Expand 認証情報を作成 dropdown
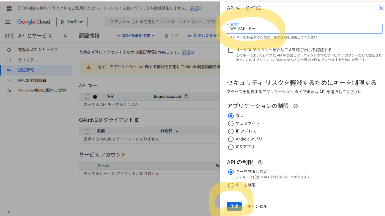 point(135,36)
